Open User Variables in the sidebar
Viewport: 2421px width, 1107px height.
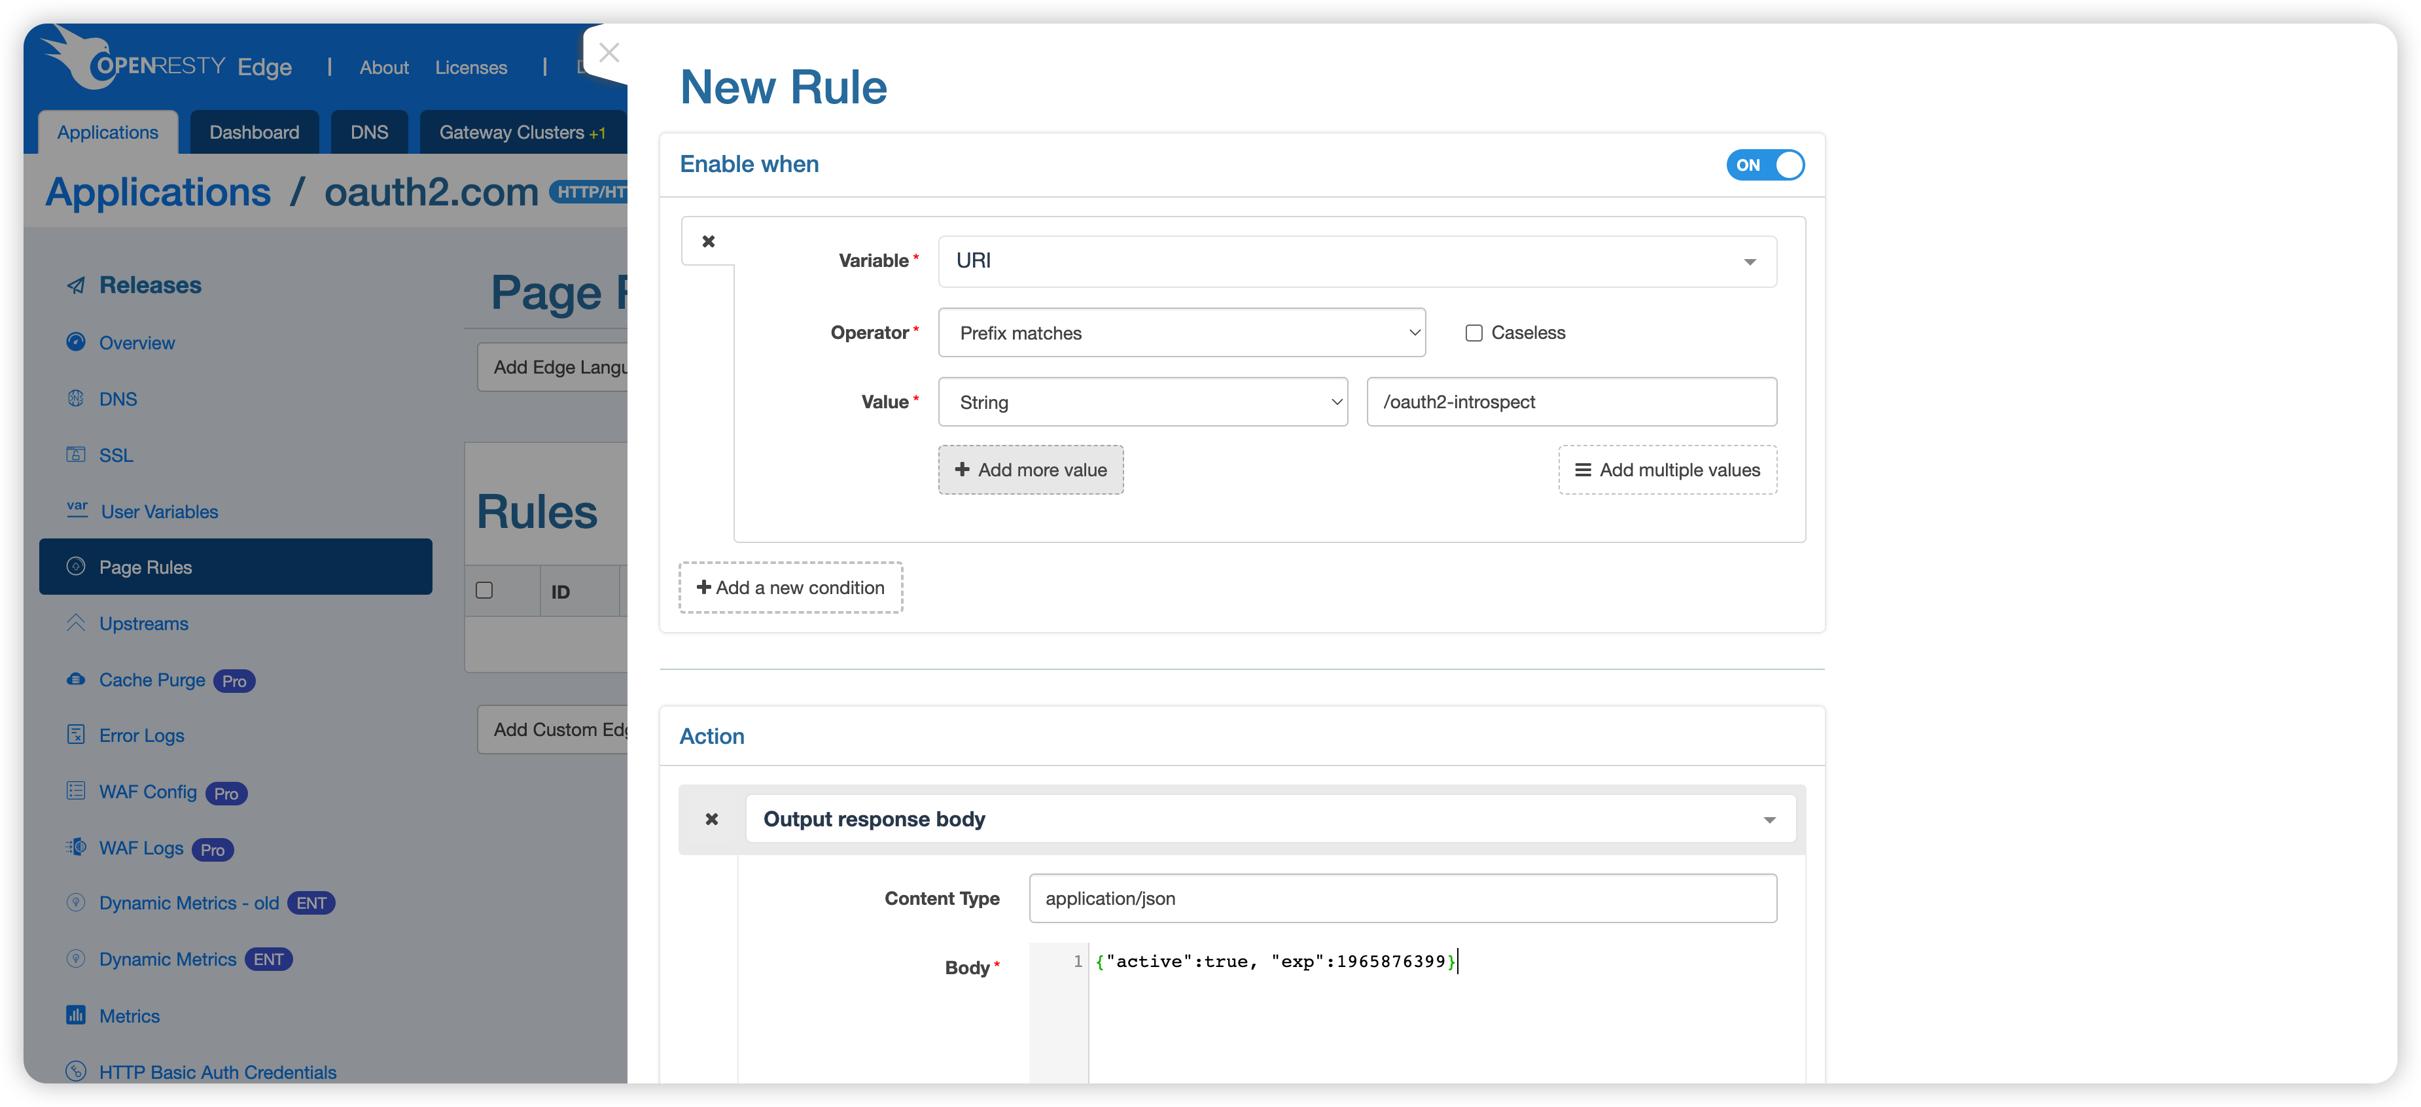160,512
